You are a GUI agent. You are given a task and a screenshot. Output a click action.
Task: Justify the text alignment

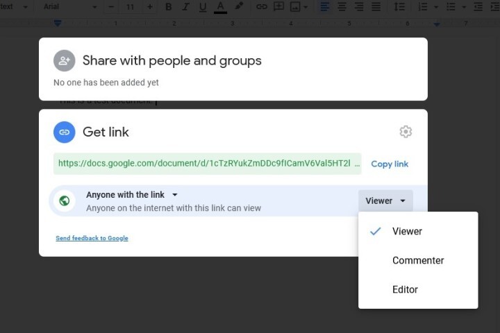coord(376,7)
